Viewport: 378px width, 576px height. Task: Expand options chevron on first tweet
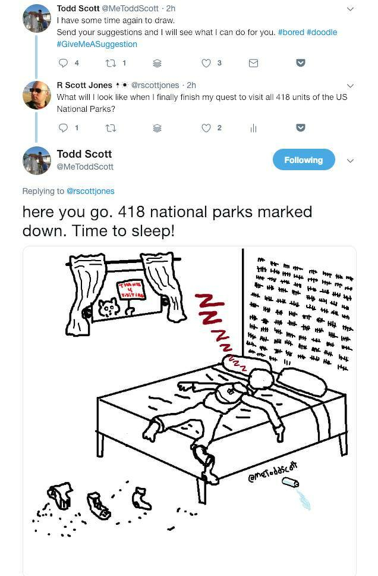tap(351, 9)
